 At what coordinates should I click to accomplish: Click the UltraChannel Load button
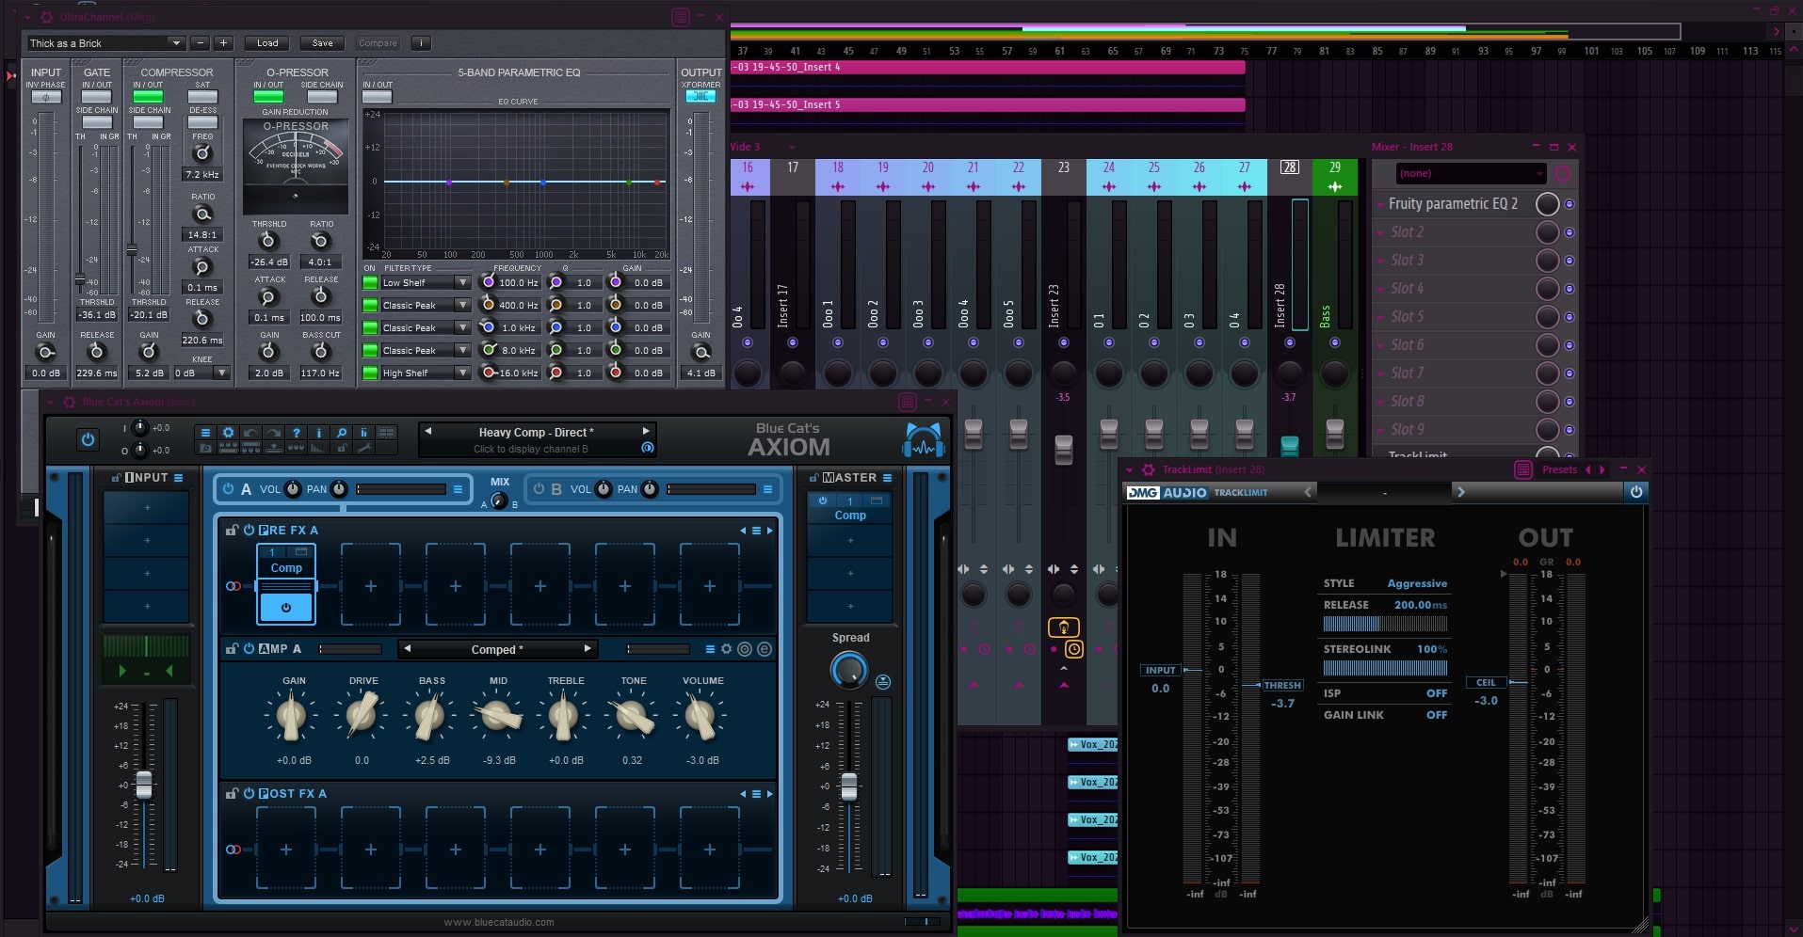(267, 43)
